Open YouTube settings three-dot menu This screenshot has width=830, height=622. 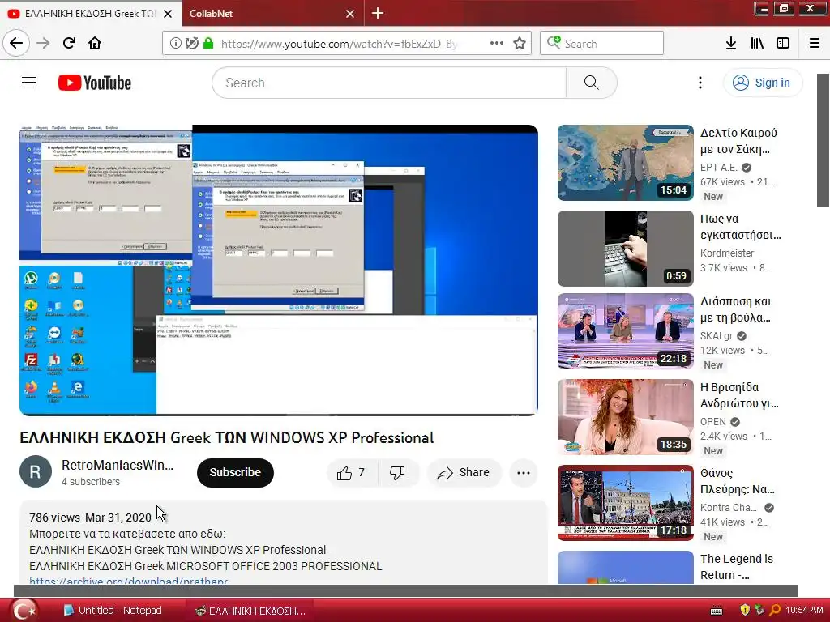click(700, 83)
